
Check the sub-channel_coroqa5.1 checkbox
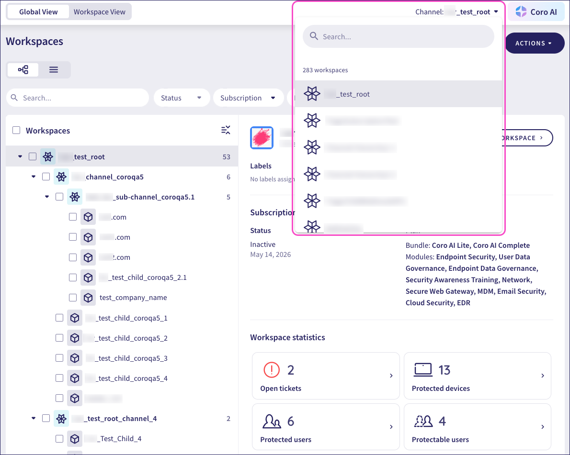point(59,197)
